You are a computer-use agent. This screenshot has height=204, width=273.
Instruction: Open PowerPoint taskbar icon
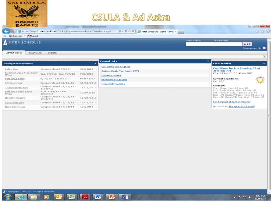pos(112,197)
